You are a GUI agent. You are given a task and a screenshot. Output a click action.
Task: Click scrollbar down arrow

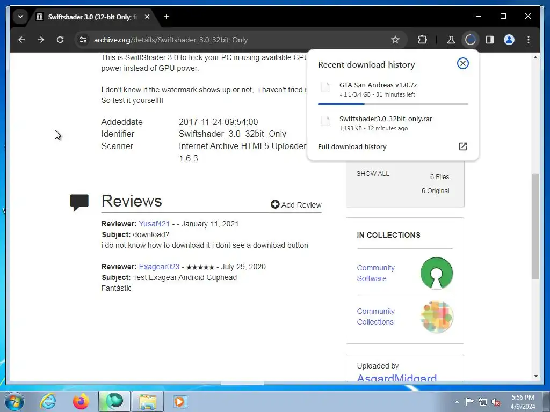(535, 376)
